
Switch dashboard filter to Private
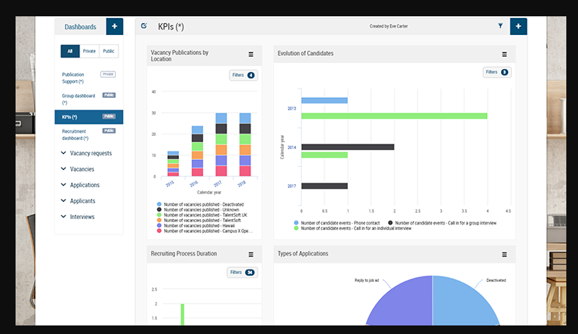89,52
